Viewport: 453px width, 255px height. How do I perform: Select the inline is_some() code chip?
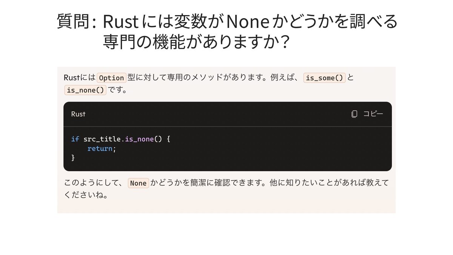[325, 78]
